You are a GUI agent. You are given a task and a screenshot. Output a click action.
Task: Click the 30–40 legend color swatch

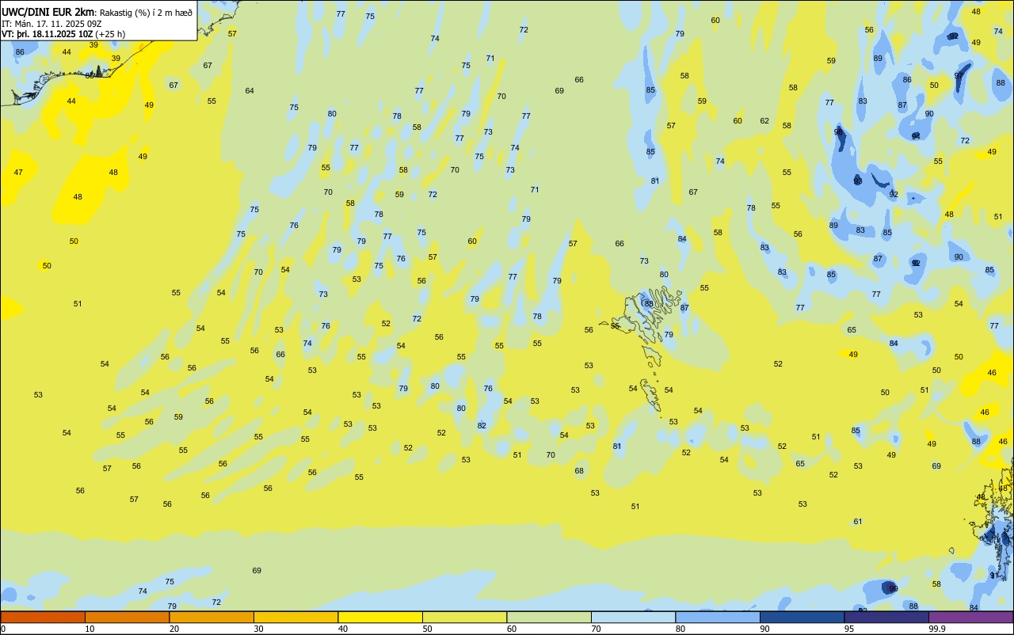point(295,617)
